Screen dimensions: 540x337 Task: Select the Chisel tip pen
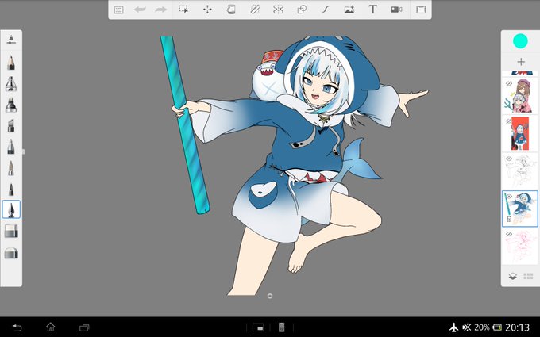[x=11, y=125]
